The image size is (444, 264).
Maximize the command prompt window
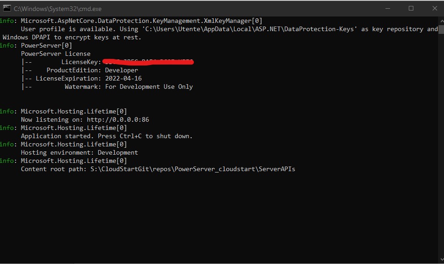tap(411, 8)
